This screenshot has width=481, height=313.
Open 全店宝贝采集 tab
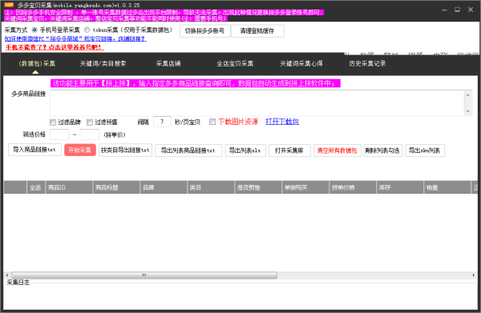pyautogui.click(x=235, y=64)
